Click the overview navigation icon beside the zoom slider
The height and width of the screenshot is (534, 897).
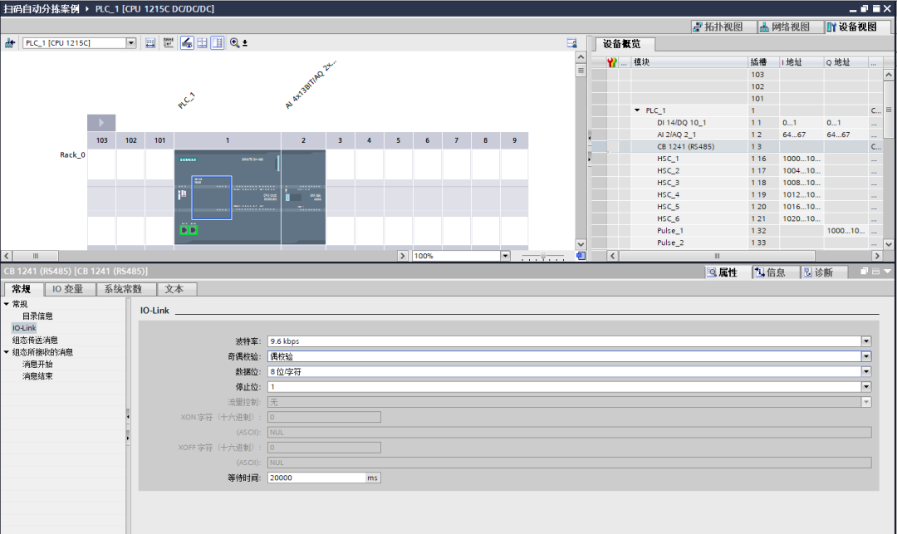click(581, 256)
